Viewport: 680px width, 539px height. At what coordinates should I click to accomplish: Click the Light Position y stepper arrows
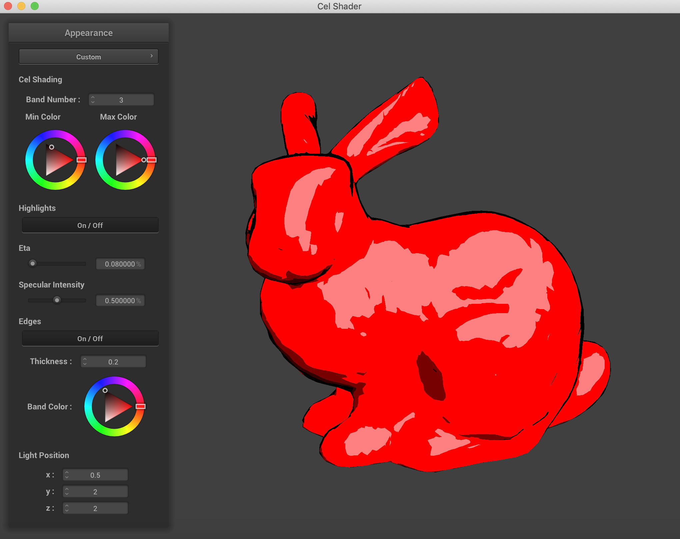[67, 491]
